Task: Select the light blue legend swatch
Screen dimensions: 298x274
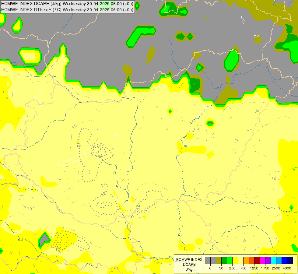Action: [x=279, y=260]
